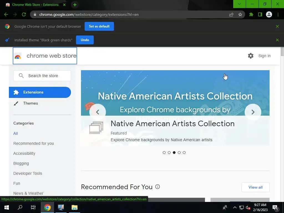
Task: Click the Set as default button
Action: click(99, 26)
